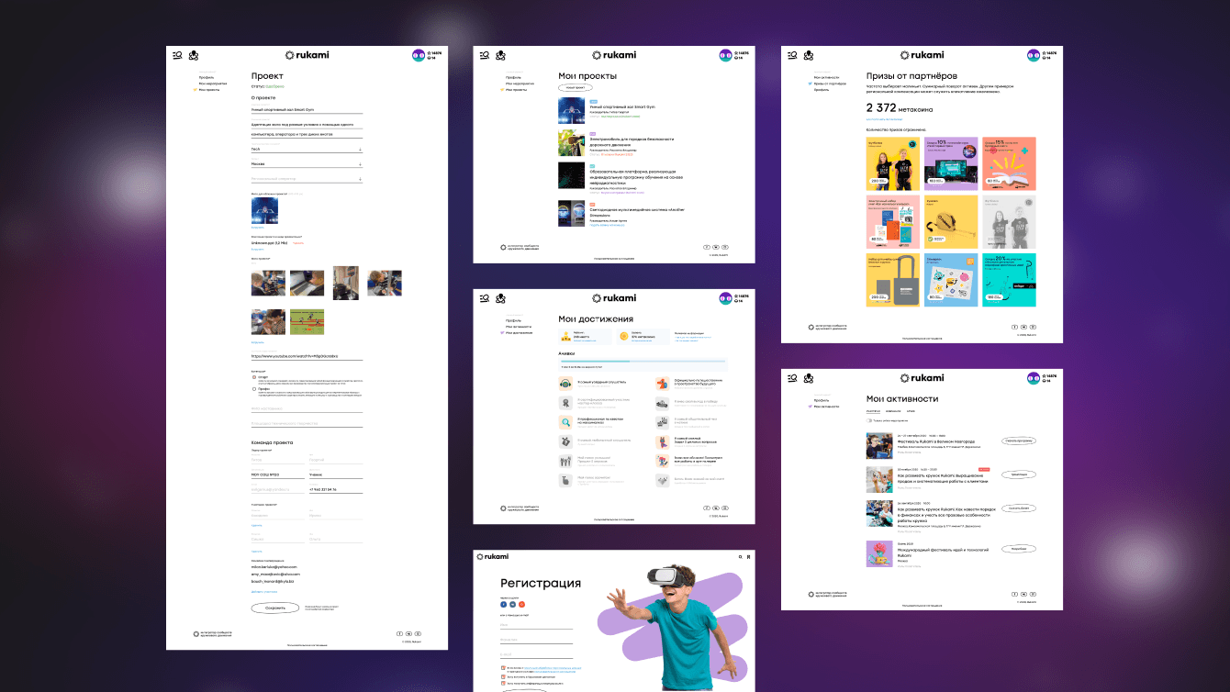1230x692 pixels.
Task: Click the magnifier badge in Мои достижения
Action: pyautogui.click(x=566, y=422)
